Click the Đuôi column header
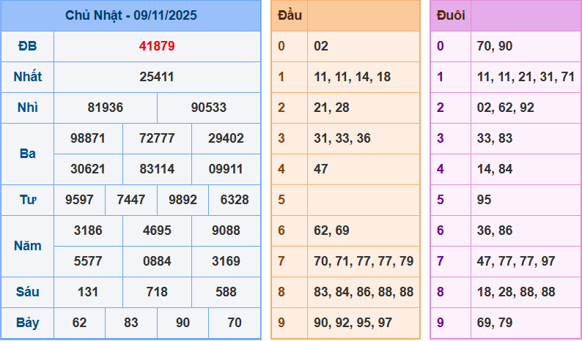Viewport: 582px width, 341px height. (450, 15)
